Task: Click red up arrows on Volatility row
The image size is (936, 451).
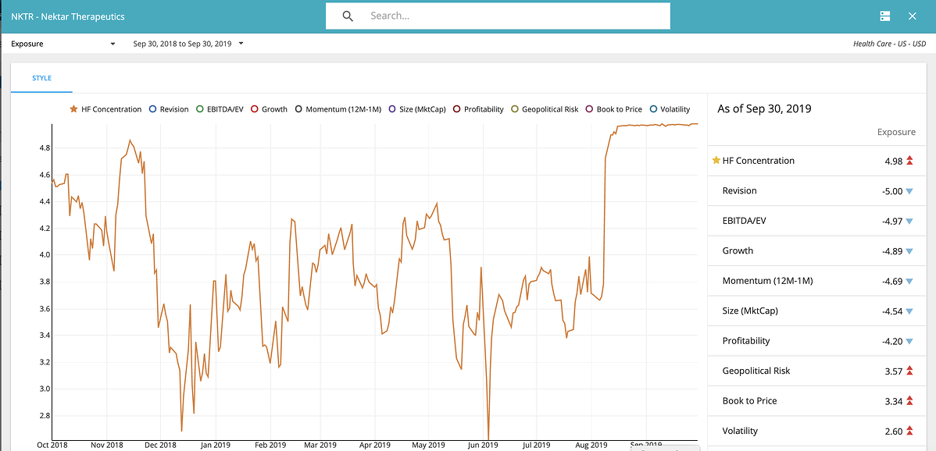Action: tap(909, 431)
